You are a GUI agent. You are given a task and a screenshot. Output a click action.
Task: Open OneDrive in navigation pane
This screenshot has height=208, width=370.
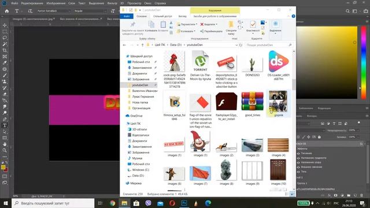click(x=136, y=116)
